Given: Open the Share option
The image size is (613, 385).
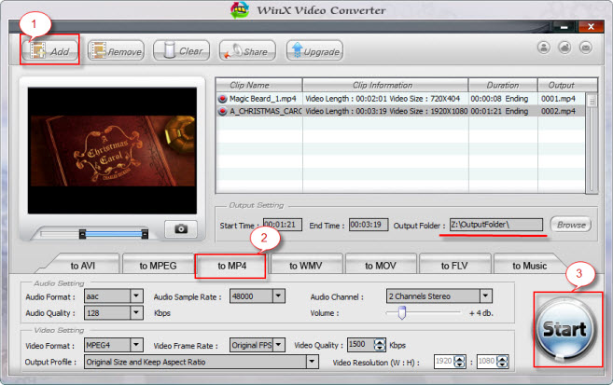Looking at the screenshot, I should coord(247,50).
